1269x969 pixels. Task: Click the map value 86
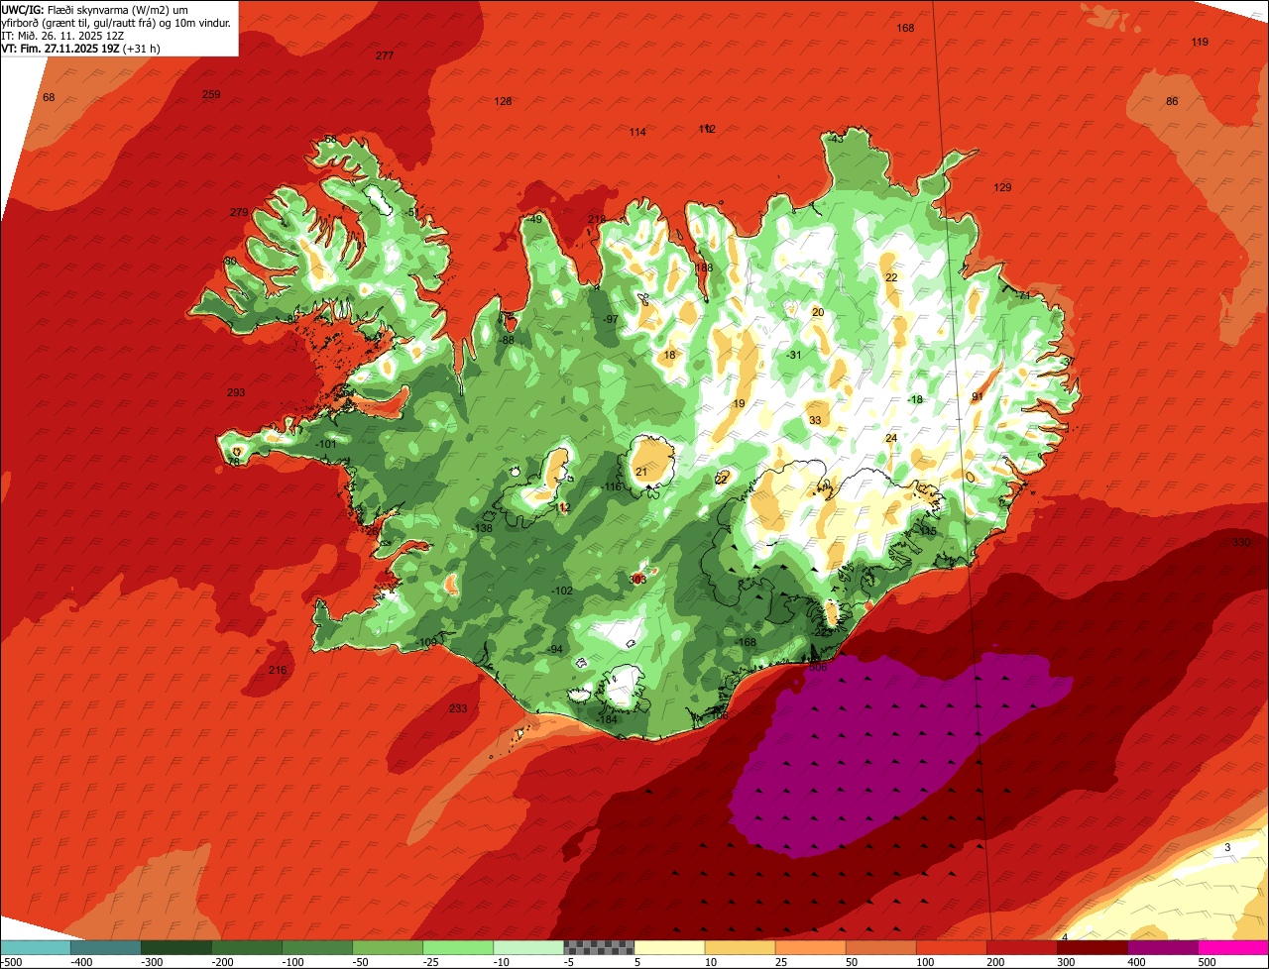[1172, 101]
